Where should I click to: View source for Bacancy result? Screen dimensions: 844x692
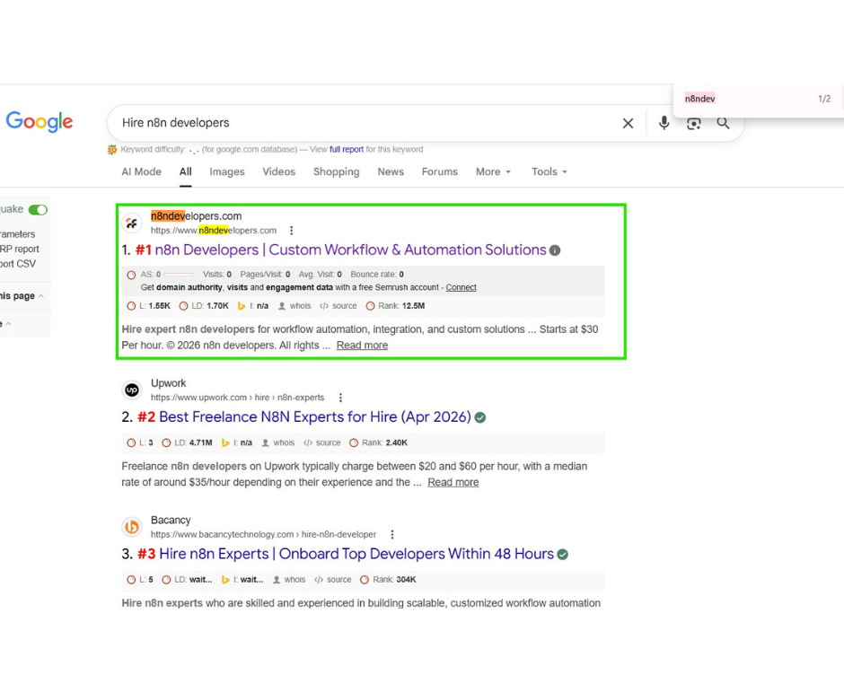tap(332, 580)
